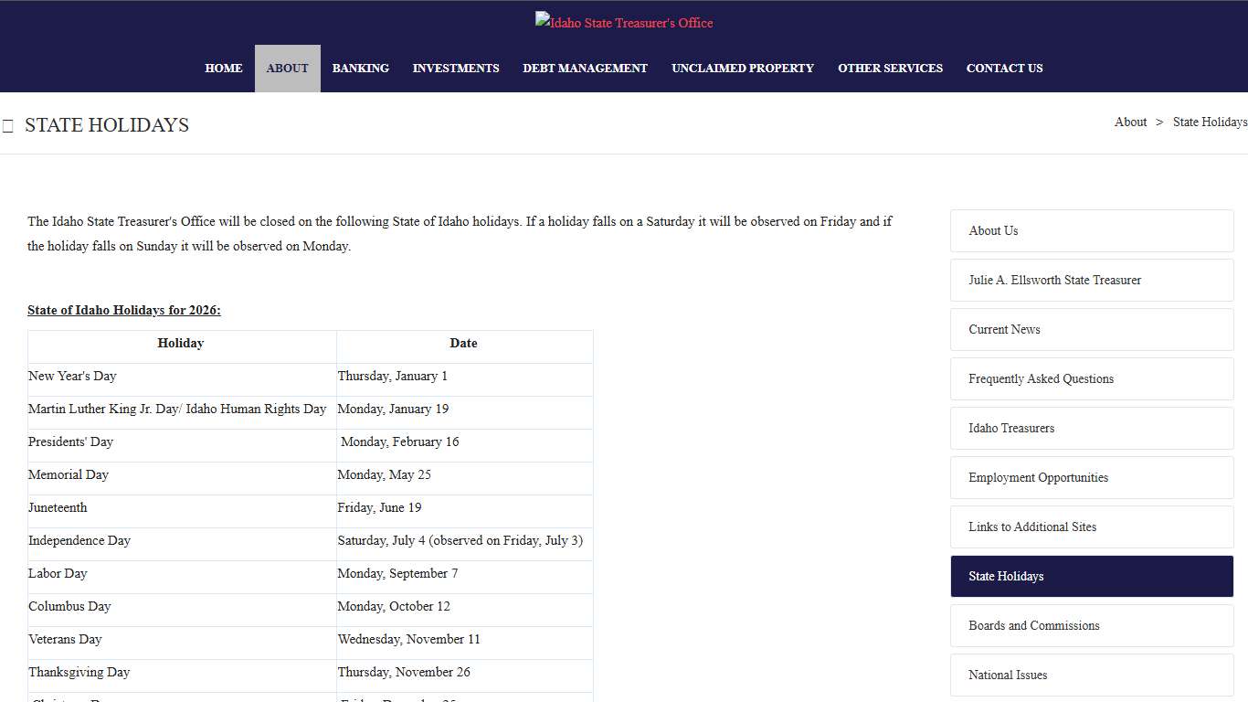Open the HOME menu item
1248x702 pixels.
click(x=223, y=68)
